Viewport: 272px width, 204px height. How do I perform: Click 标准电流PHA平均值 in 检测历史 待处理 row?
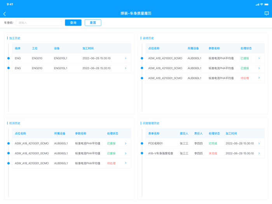click(87, 163)
